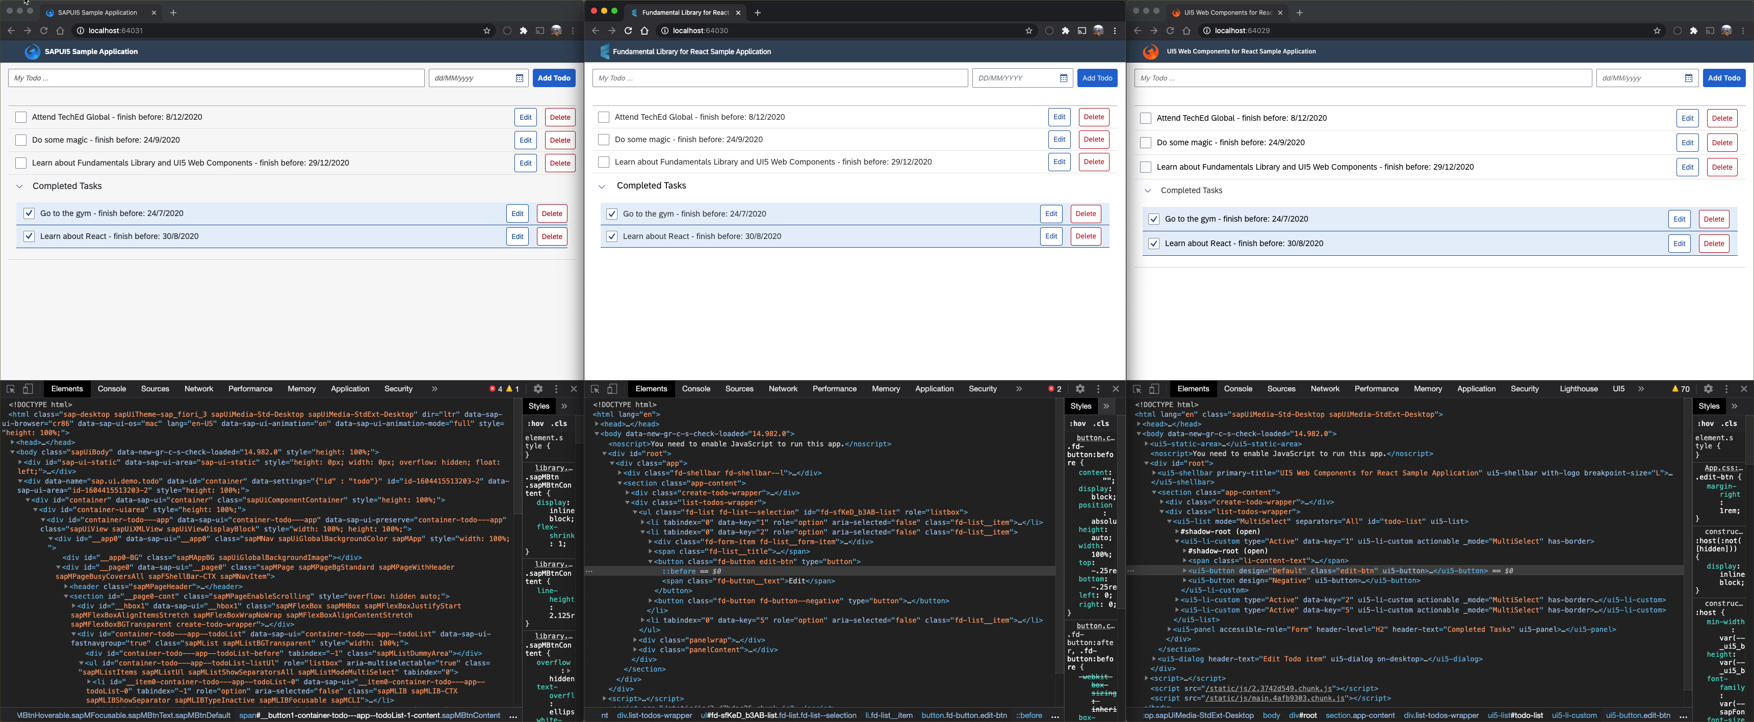Viewport: 1754px width, 722px height.
Task: Click home icon in SAPUI5 browser window
Action: click(x=60, y=31)
